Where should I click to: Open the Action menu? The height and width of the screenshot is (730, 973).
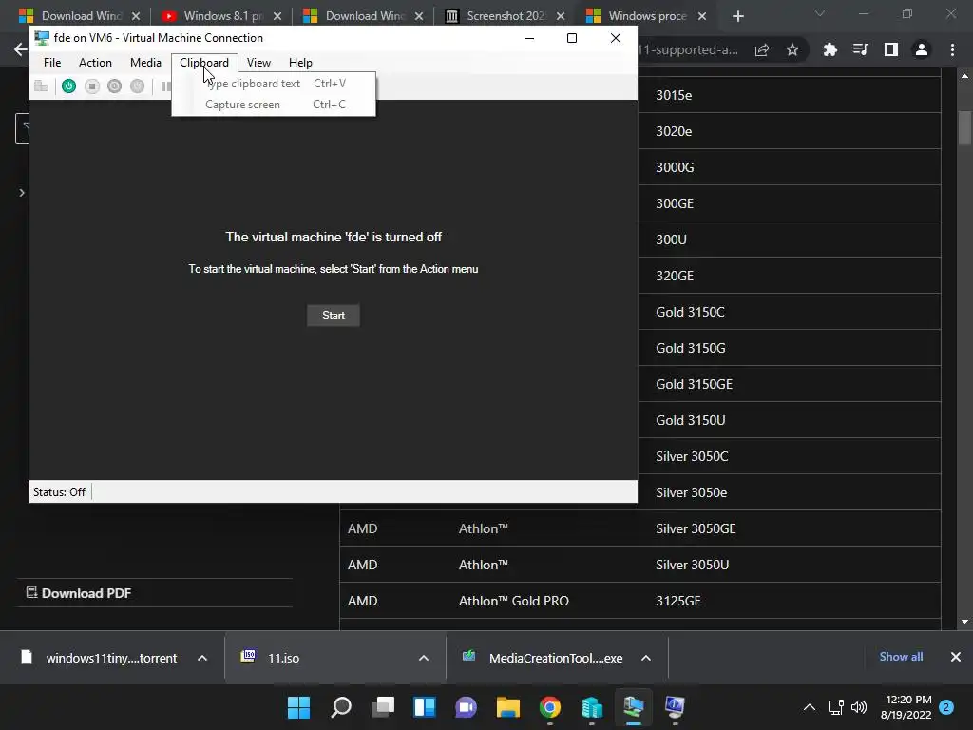click(x=95, y=63)
